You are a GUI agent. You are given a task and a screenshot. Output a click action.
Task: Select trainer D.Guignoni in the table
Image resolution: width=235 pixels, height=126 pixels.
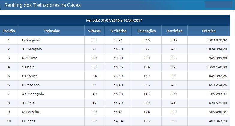click(x=31, y=40)
